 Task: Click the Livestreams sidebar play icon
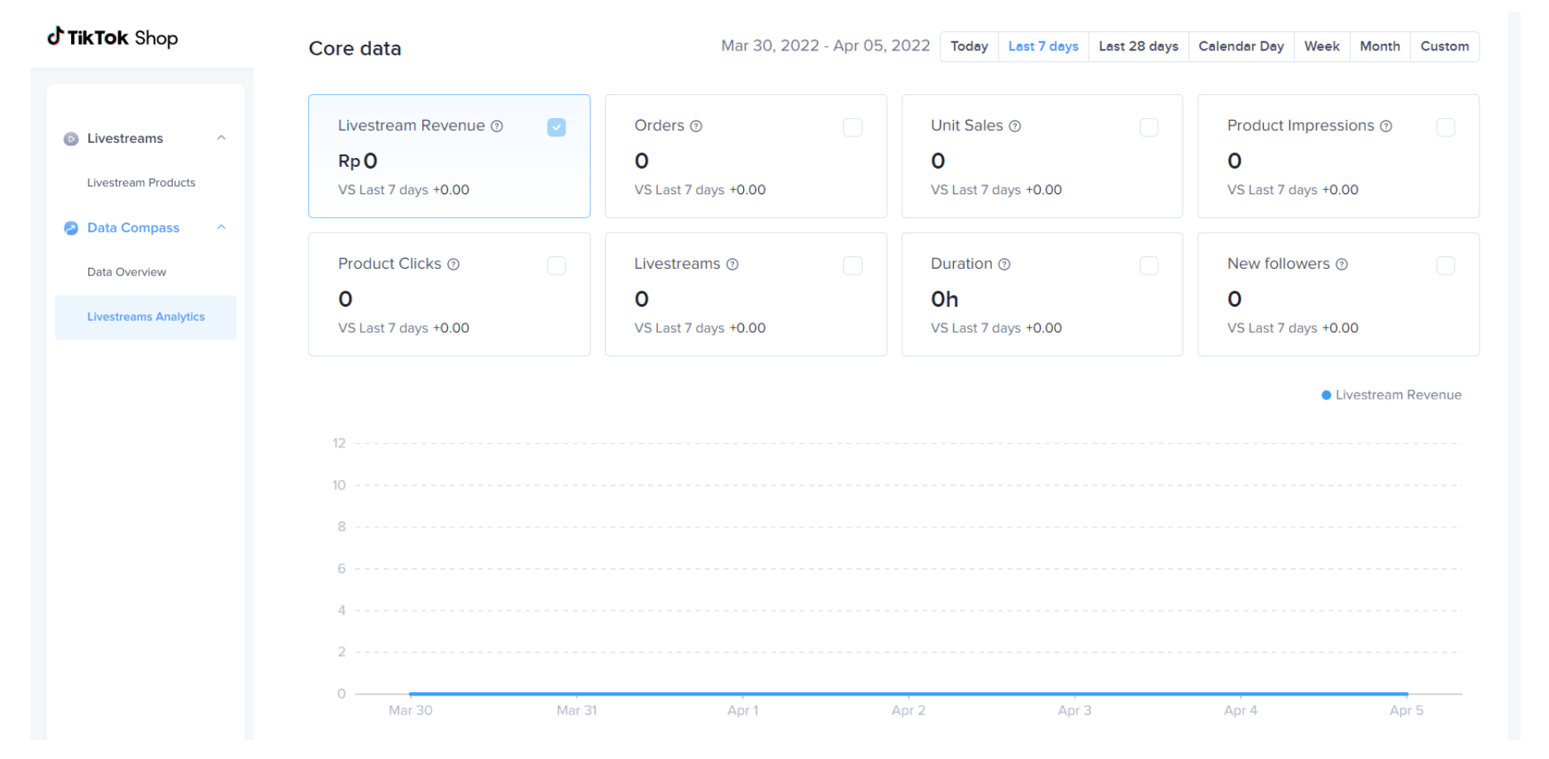[71, 139]
